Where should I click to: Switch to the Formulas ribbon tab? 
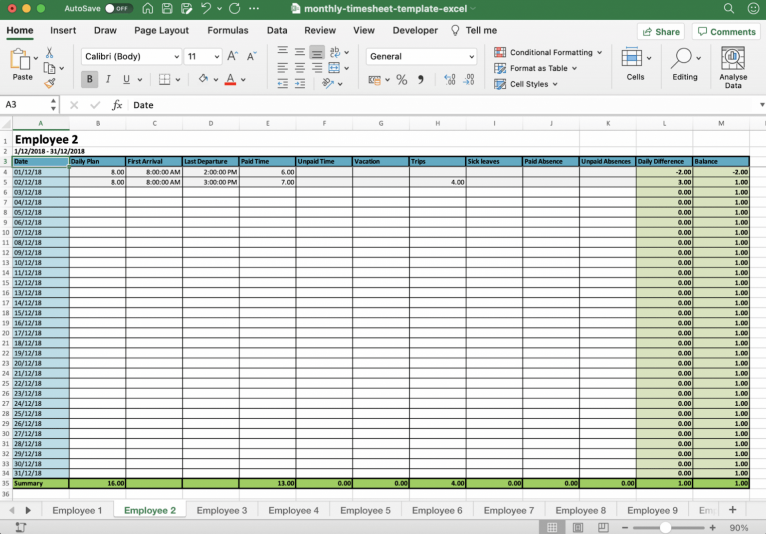[227, 30]
